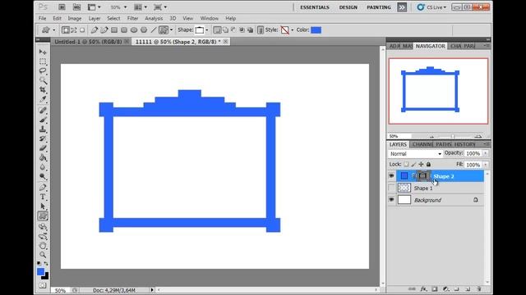Open the Layer menu
Image resolution: width=526 pixels, height=295 pixels.
coord(95,18)
